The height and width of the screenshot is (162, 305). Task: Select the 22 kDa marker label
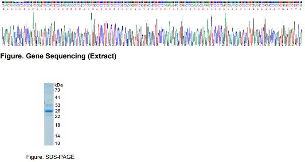tap(57, 116)
